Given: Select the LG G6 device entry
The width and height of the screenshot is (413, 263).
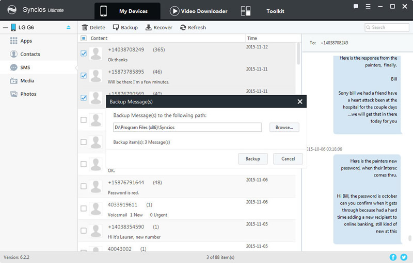Looking at the screenshot, I should tap(26, 27).
